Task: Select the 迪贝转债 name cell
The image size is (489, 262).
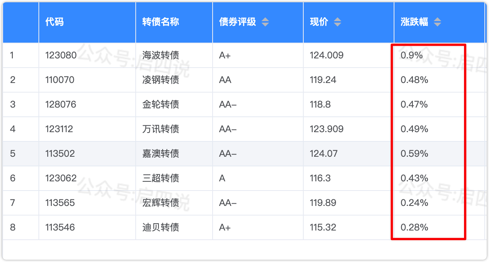Action: pyautogui.click(x=161, y=227)
